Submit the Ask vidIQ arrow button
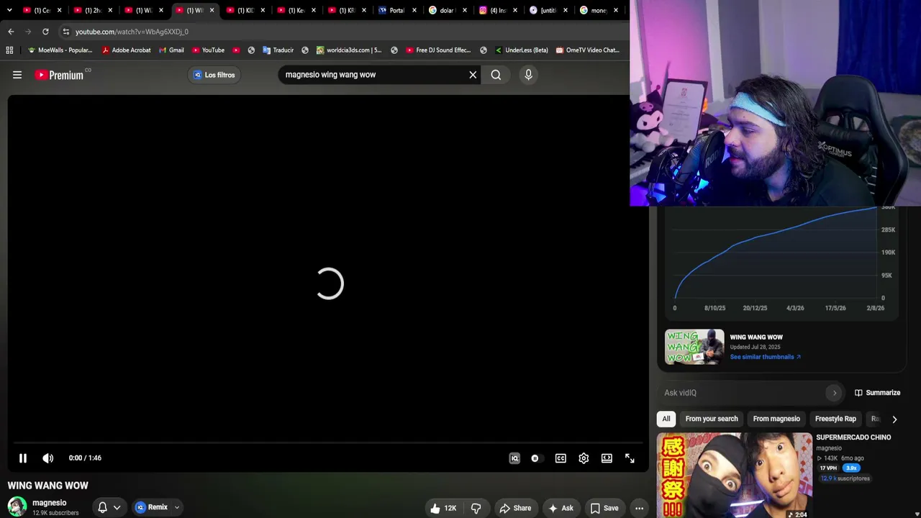The image size is (921, 518). 835,393
